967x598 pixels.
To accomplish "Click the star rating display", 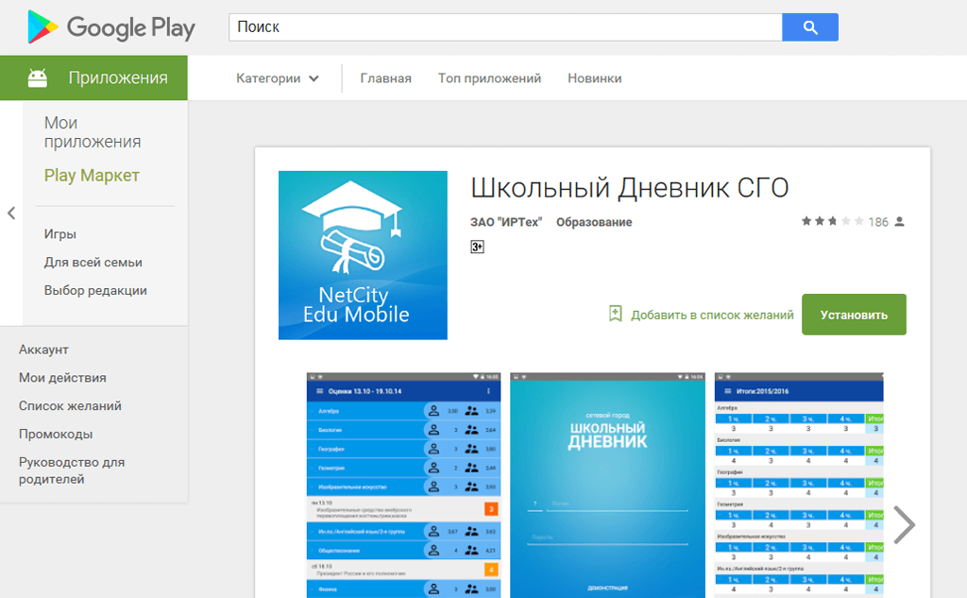I will coord(832,222).
